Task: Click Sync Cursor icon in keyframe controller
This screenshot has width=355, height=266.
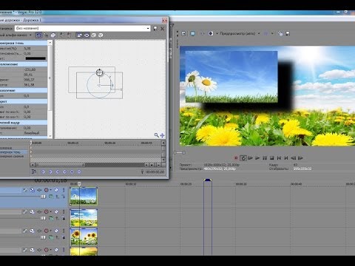Action: pyautogui.click(x=34, y=171)
